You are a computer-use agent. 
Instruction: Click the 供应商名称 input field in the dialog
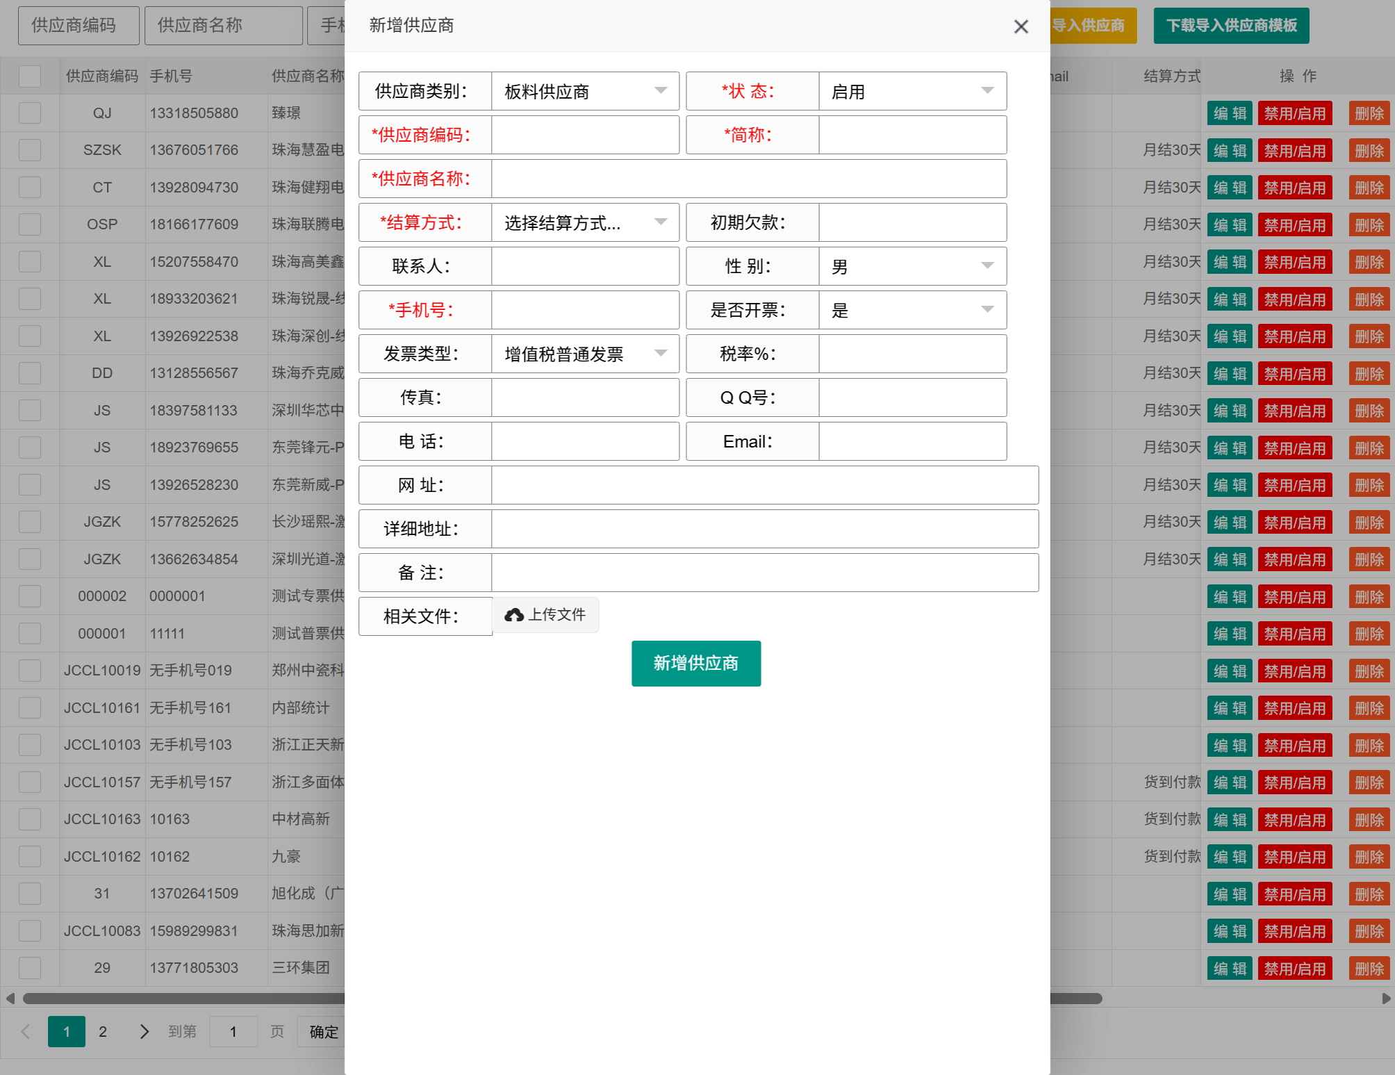click(x=749, y=179)
